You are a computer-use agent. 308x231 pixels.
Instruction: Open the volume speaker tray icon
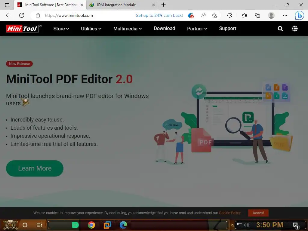[x=247, y=225]
